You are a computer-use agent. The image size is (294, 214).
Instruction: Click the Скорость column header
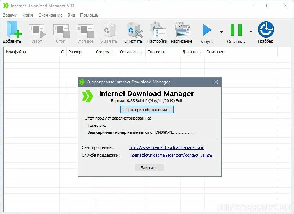tap(163, 52)
